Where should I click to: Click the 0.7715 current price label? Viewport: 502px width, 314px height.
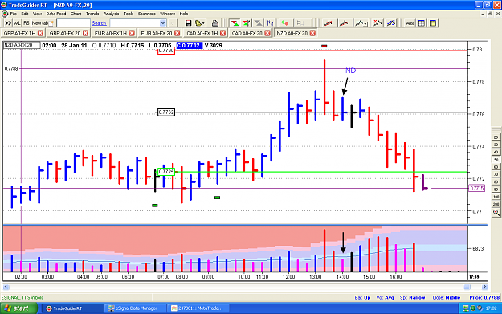coord(477,188)
